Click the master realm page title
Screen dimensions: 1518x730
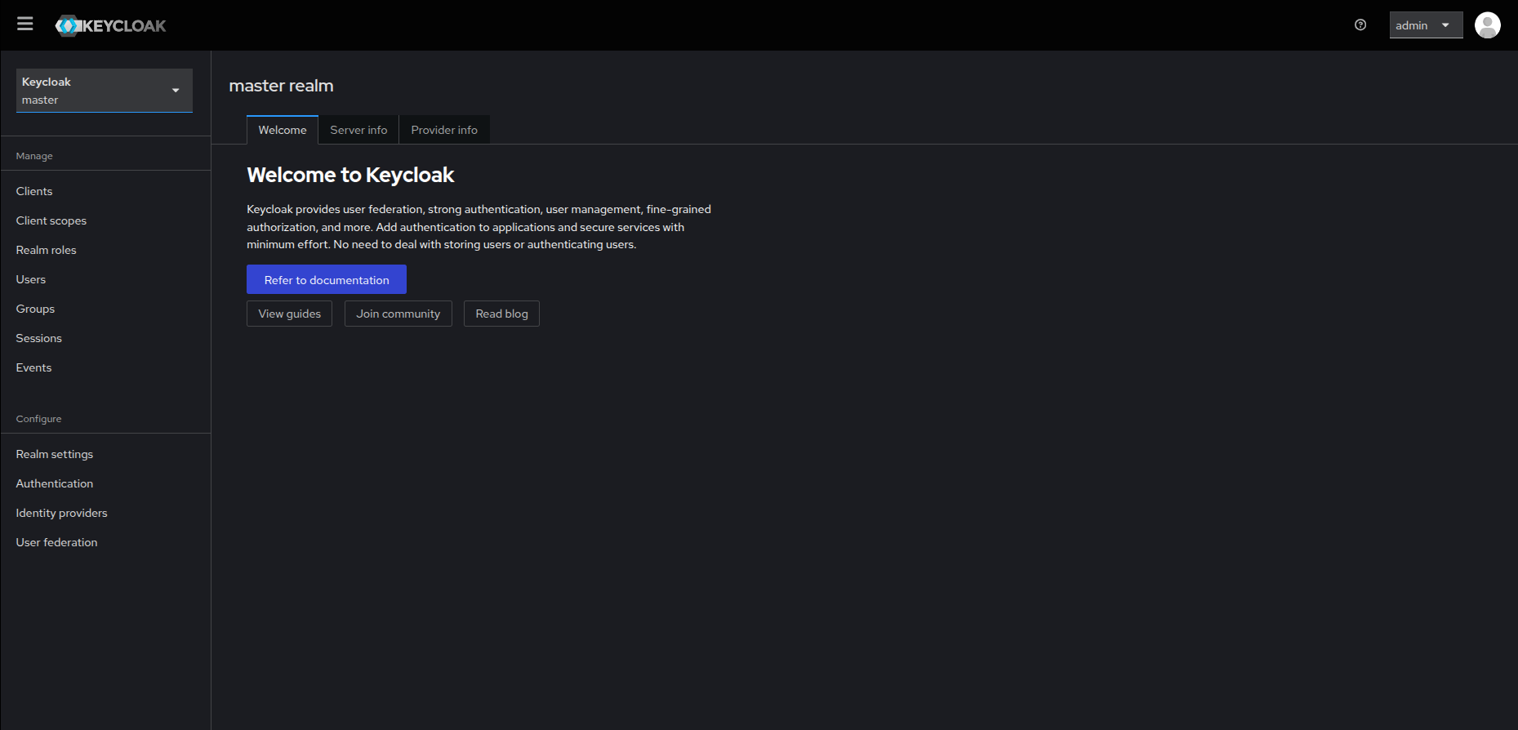(281, 86)
